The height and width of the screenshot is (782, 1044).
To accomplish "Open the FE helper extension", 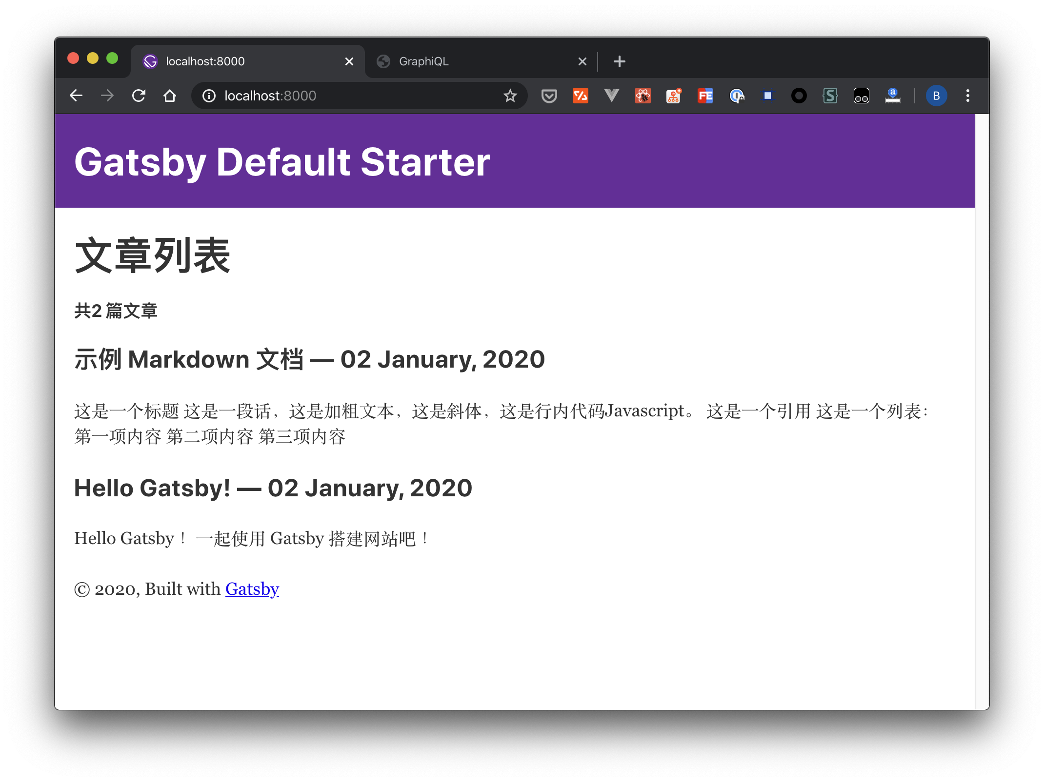I will coord(705,96).
